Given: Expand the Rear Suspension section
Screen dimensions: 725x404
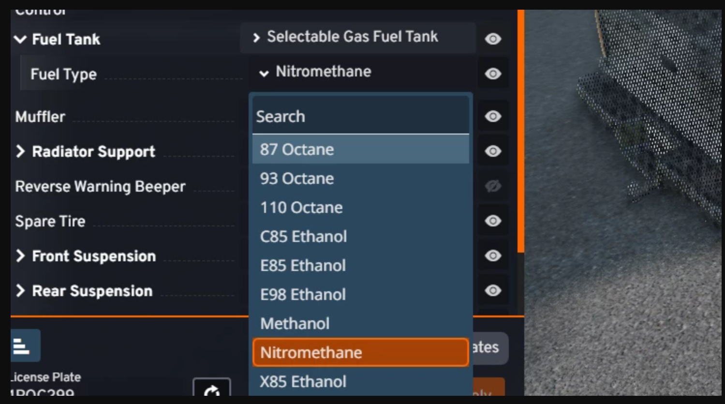Looking at the screenshot, I should click(x=20, y=291).
